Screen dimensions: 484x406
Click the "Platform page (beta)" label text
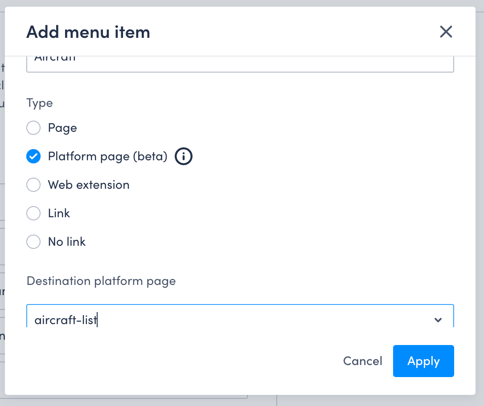[108, 157]
